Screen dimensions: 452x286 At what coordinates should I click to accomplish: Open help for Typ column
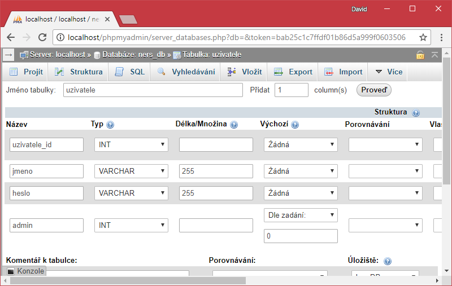tap(110, 125)
